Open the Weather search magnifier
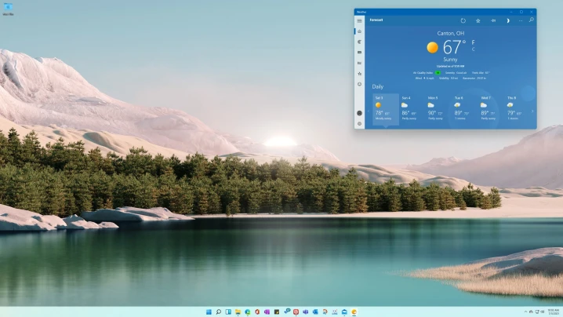 [531, 20]
